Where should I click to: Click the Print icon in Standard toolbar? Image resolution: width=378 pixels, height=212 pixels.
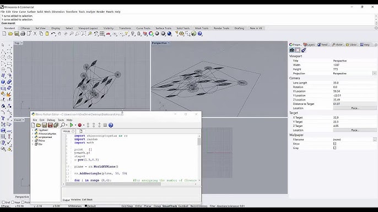pyautogui.click(x=23, y=34)
